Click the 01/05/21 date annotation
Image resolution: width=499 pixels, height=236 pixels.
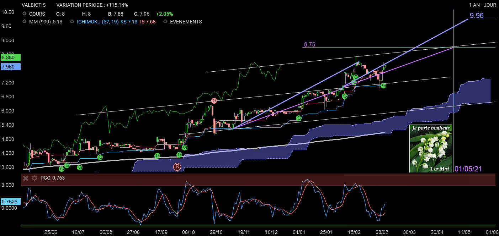tap(468, 169)
